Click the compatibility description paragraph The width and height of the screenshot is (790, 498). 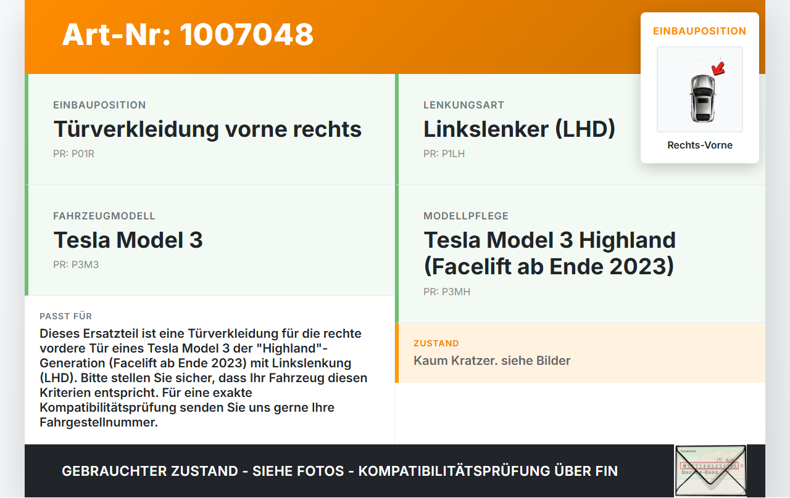coord(204,378)
